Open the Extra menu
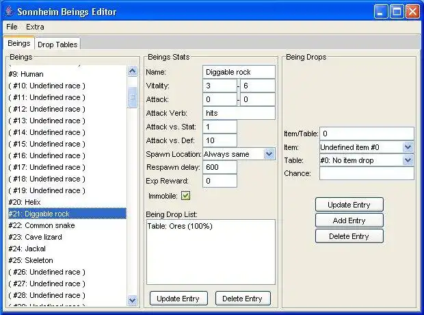Screen dimensions: 424x315 click(x=35, y=27)
